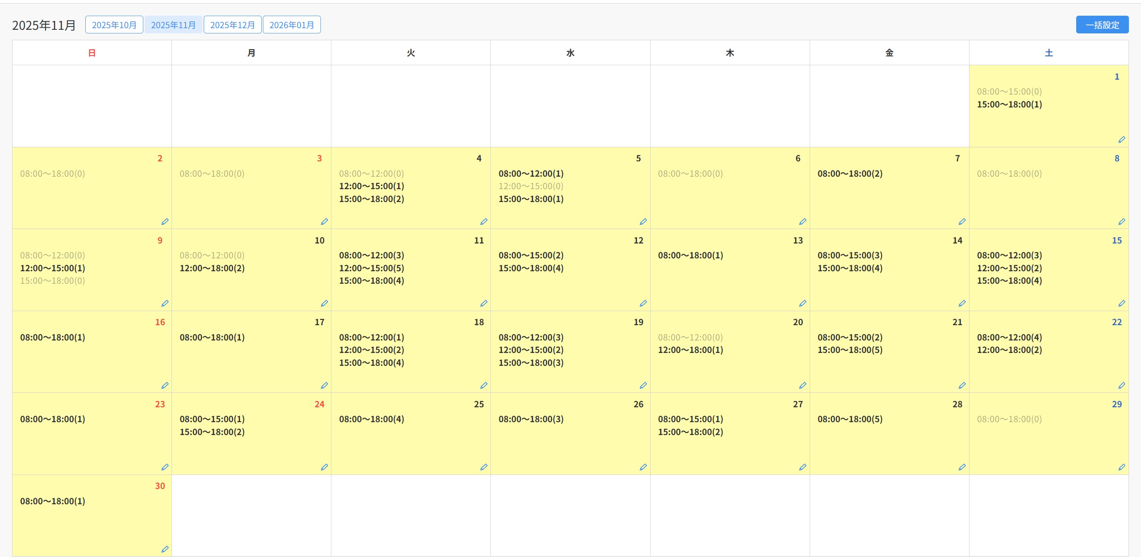Viewport: 1141px width, 557px height.
Task: Open the pencil edit icon on November 11
Action: (483, 304)
